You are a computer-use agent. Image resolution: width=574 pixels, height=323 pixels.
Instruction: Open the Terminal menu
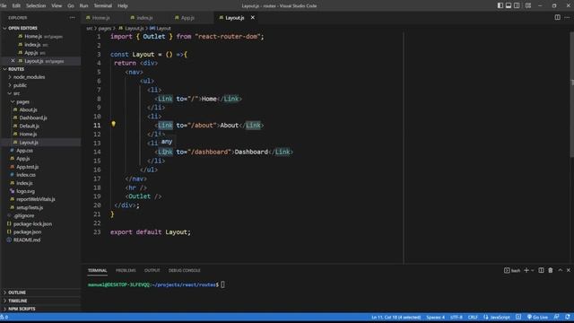(103, 6)
